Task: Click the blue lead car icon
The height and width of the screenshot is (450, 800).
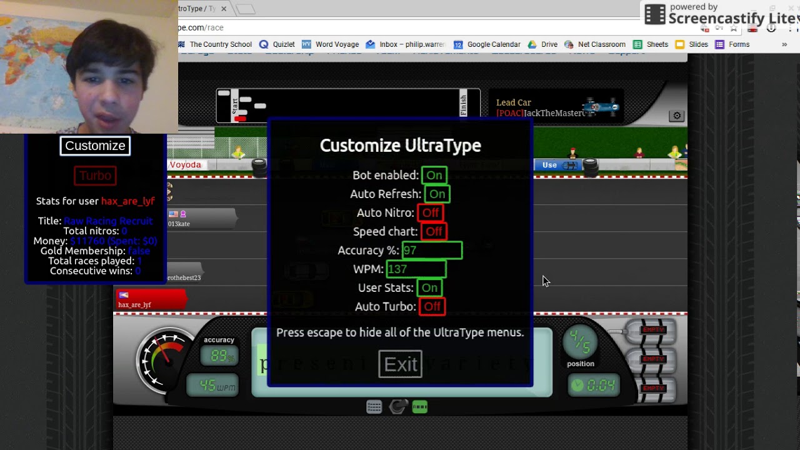Action: click(601, 107)
